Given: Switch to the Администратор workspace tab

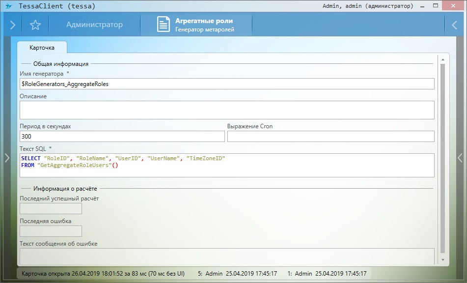Looking at the screenshot, I should (94, 25).
